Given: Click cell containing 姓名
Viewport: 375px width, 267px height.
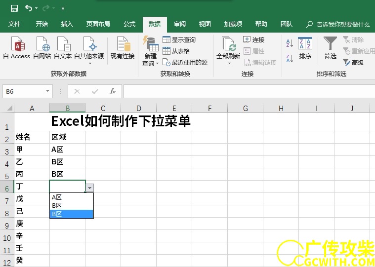Looking at the screenshot, I should click(x=32, y=137).
